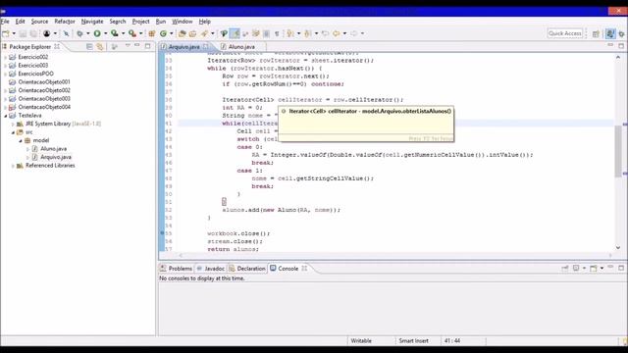
Task: Click the Open Console icon
Action: [x=593, y=268]
